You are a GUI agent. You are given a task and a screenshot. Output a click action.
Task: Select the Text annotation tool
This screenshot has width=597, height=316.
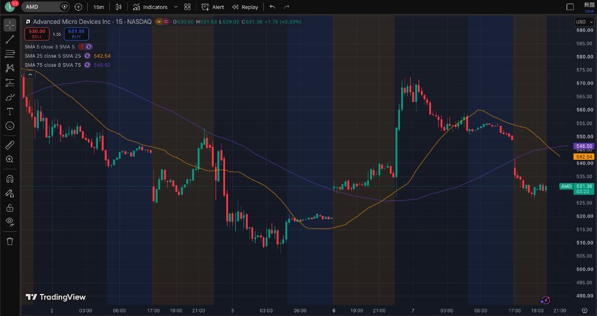[10, 111]
